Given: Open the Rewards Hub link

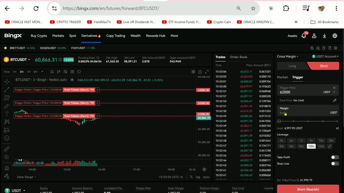Looking at the screenshot, I should (x=156, y=36).
